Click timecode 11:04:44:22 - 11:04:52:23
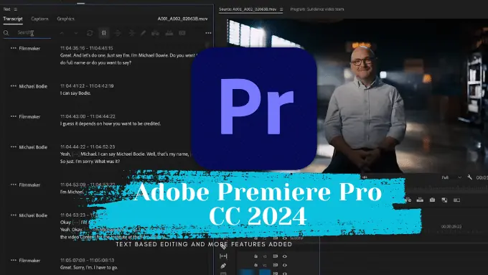488x275 pixels. [x=88, y=146]
